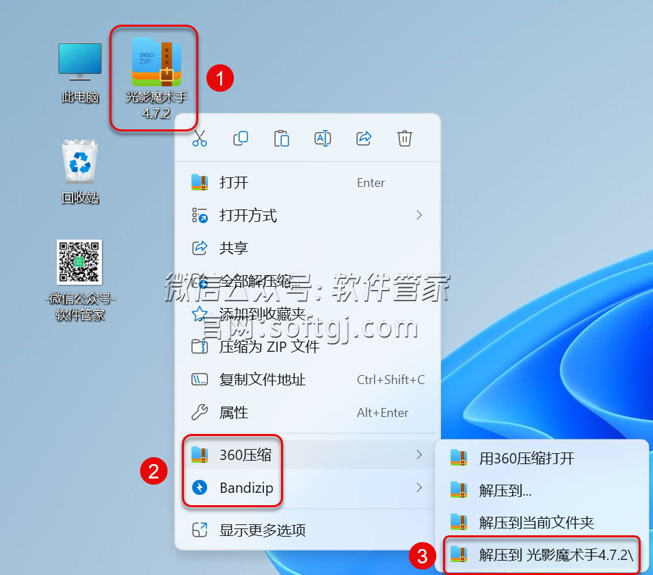
Task: Click the Delete trash can icon
Action: point(404,138)
